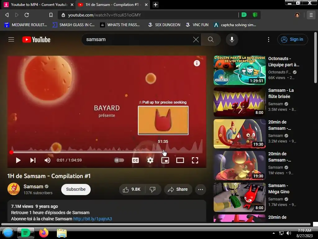Reload the current page

point(27,15)
